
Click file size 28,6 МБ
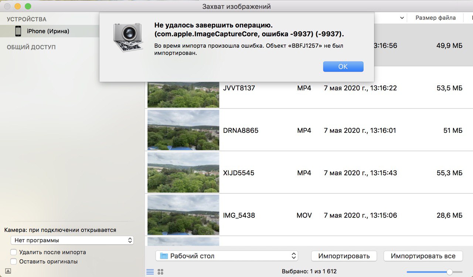(449, 215)
